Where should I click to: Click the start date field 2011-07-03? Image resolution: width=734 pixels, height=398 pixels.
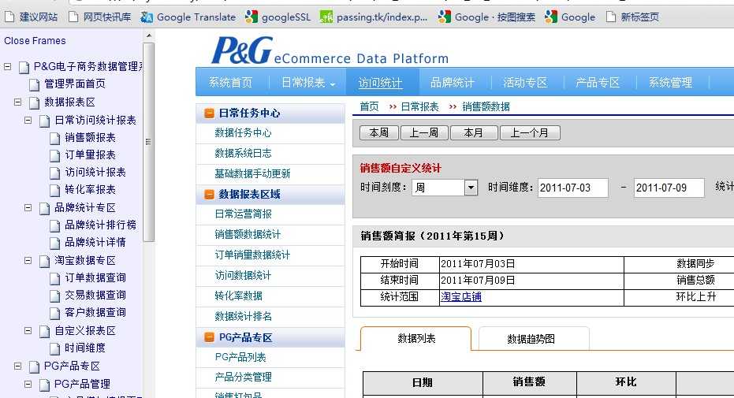click(573, 188)
